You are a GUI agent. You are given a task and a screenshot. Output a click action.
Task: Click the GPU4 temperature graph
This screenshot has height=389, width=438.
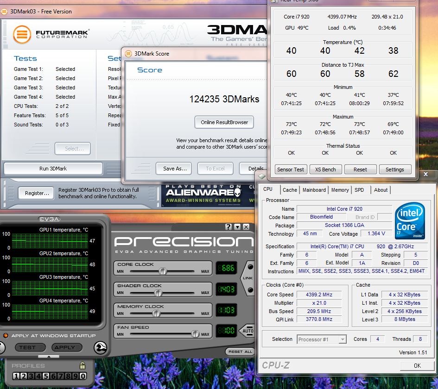[50, 312]
